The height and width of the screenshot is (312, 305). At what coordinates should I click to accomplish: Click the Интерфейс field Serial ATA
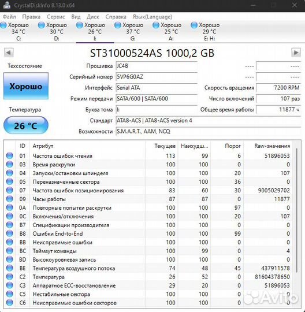(x=157, y=88)
